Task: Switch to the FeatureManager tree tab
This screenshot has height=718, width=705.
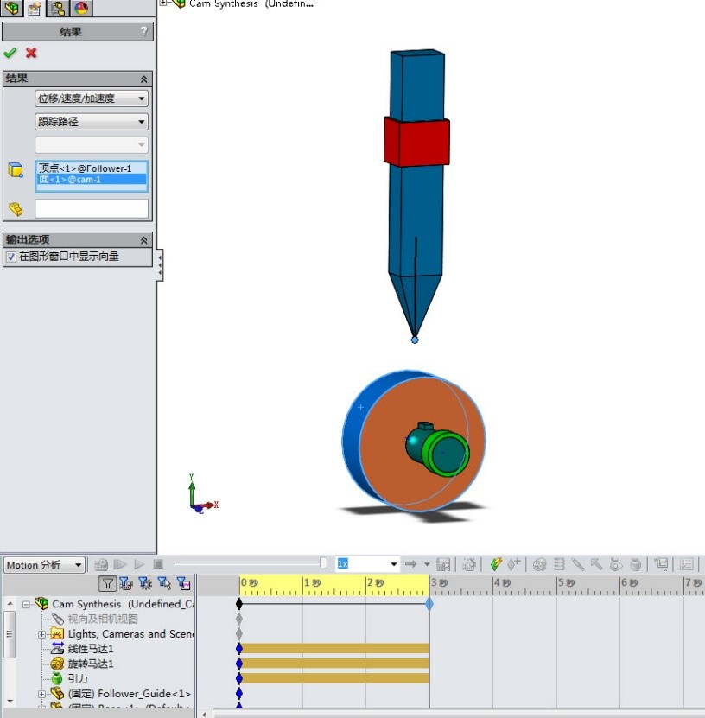Action: pyautogui.click(x=12, y=9)
